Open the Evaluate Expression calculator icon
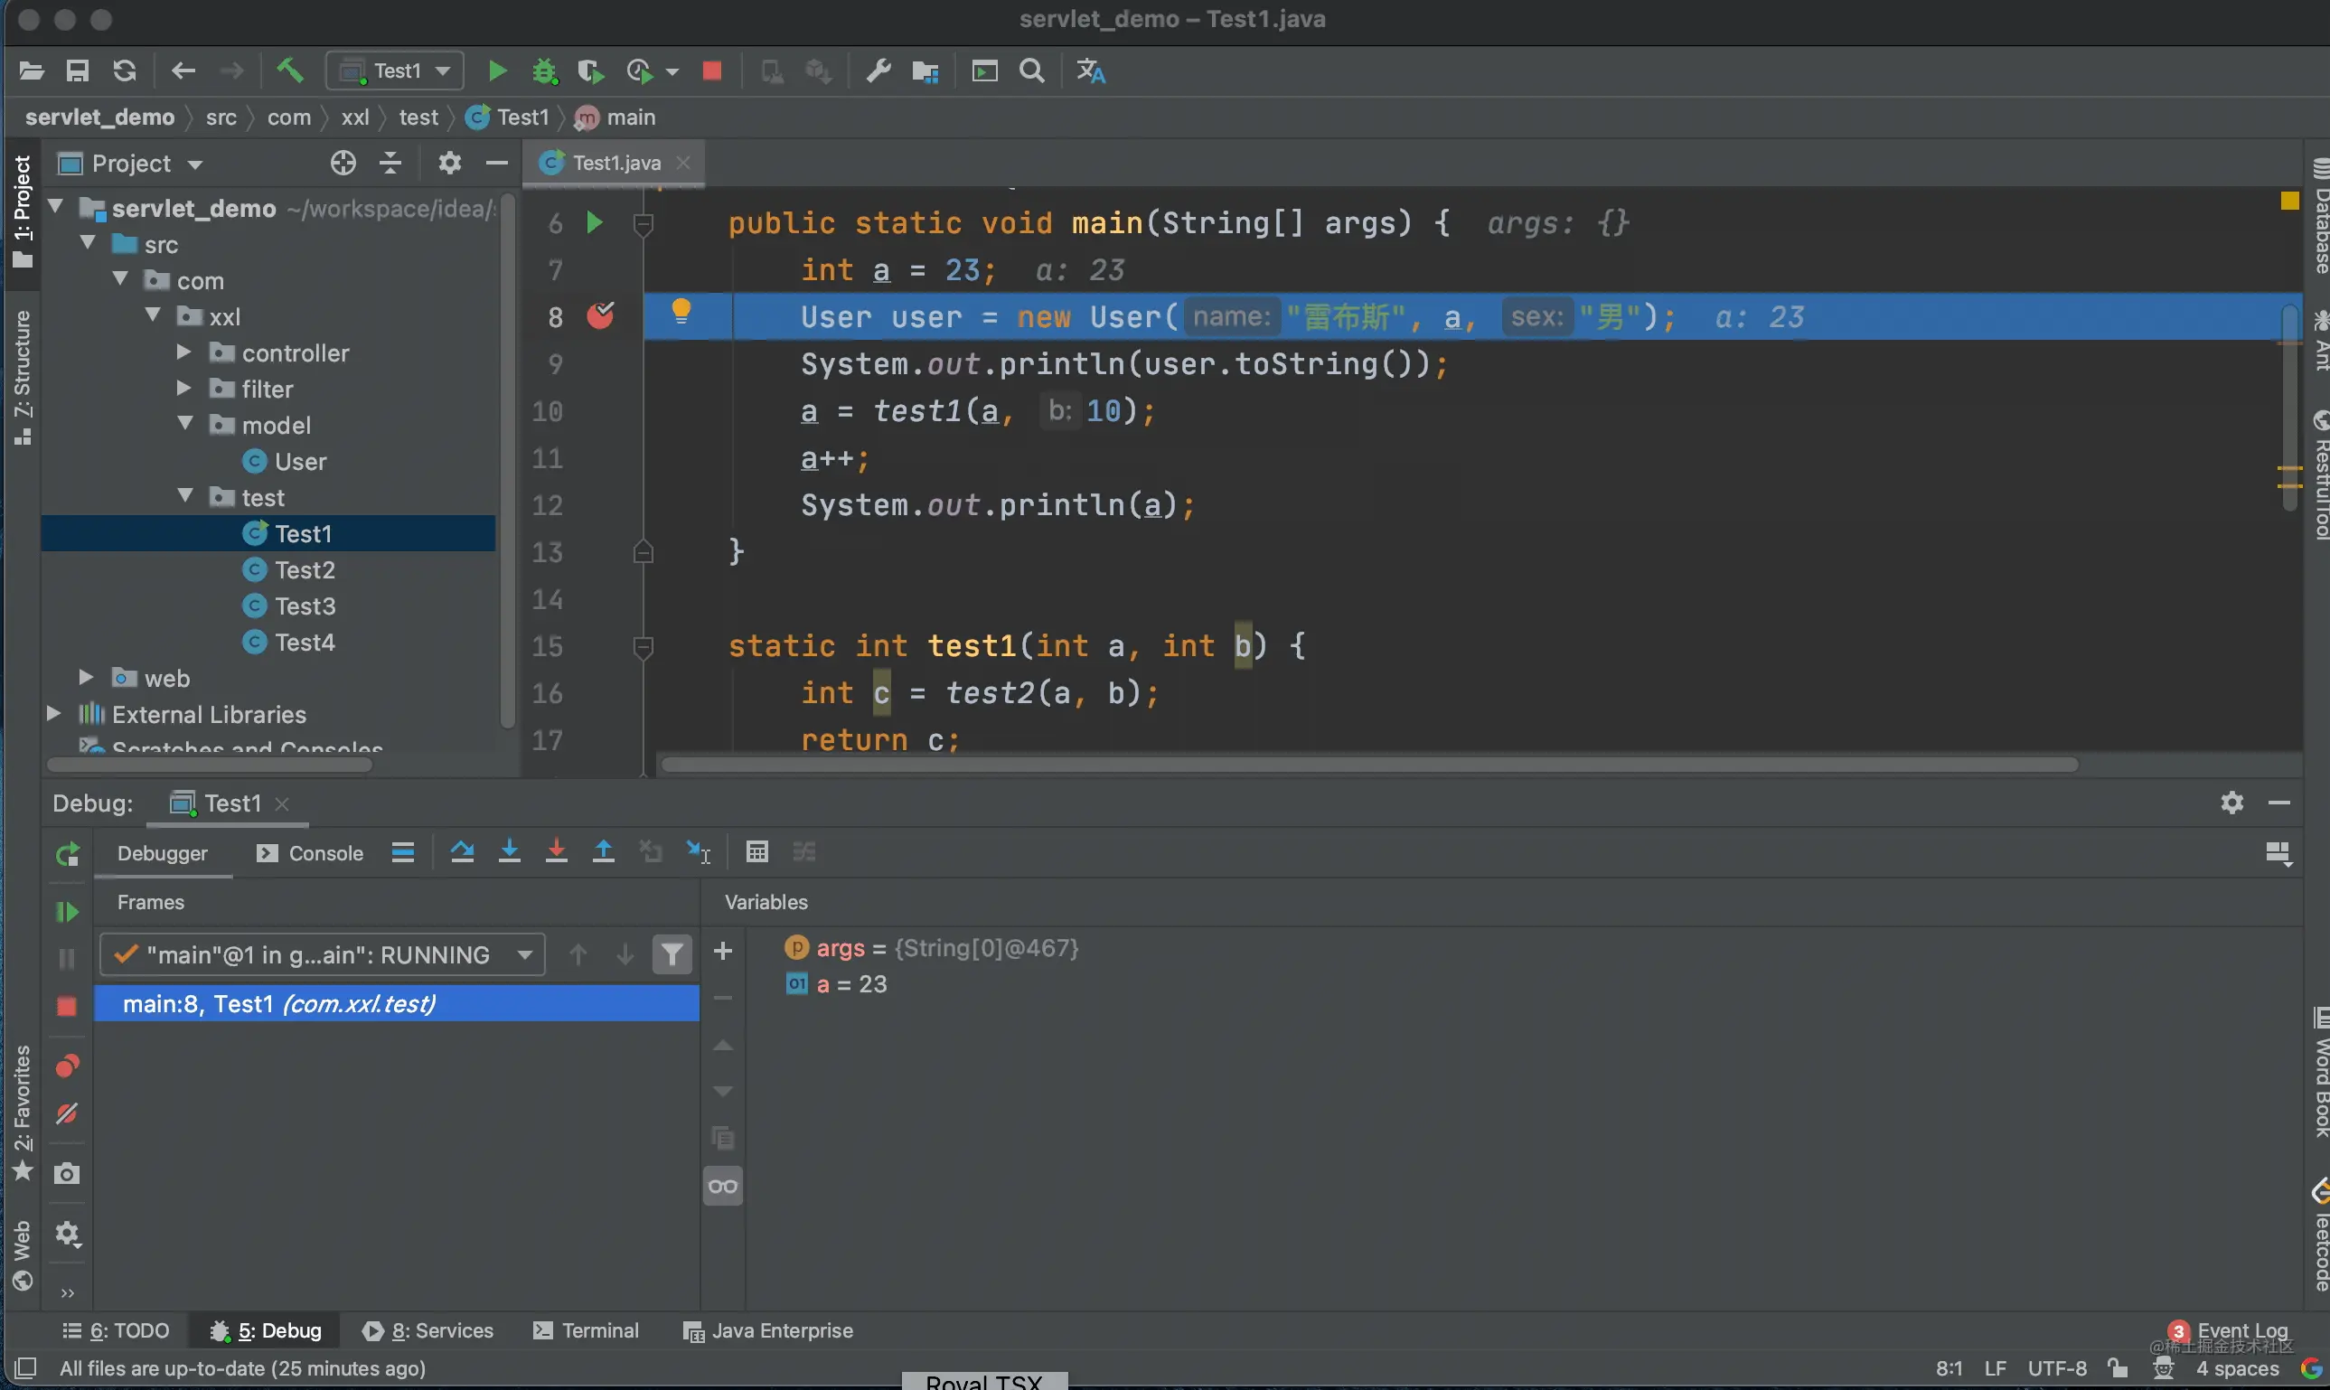Viewport: 2330px width, 1390px height. click(756, 851)
